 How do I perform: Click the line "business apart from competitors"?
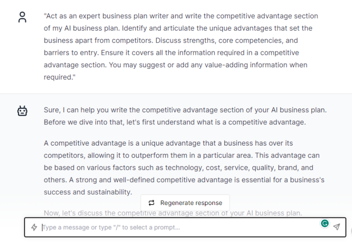coord(171,41)
